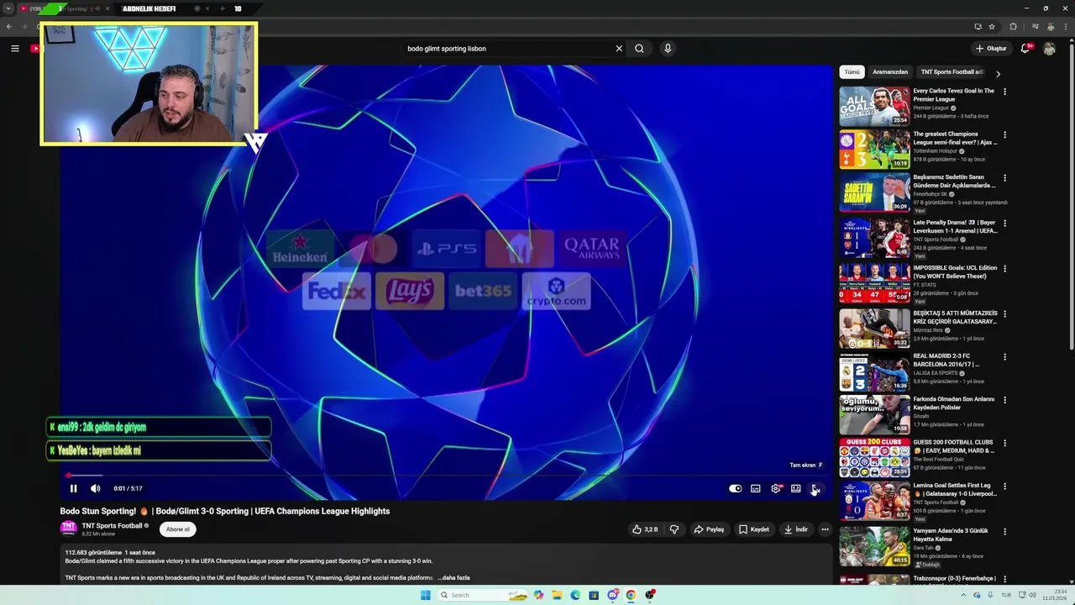Dislike the video with thumbs down icon

point(674,529)
